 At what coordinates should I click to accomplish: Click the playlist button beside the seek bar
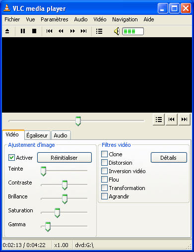159,120
